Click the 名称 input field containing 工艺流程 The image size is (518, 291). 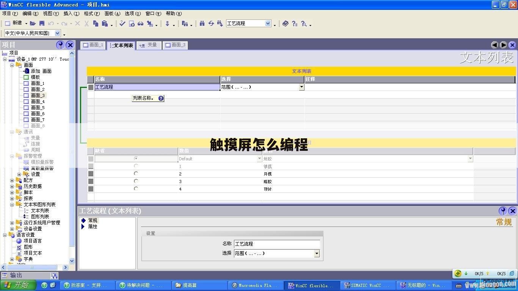277,244
